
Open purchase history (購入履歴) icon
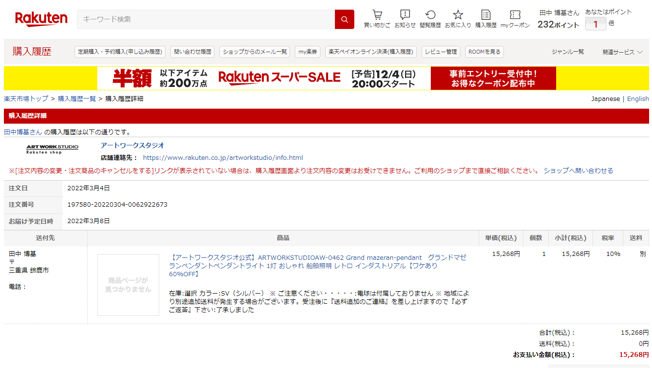pos(485,19)
